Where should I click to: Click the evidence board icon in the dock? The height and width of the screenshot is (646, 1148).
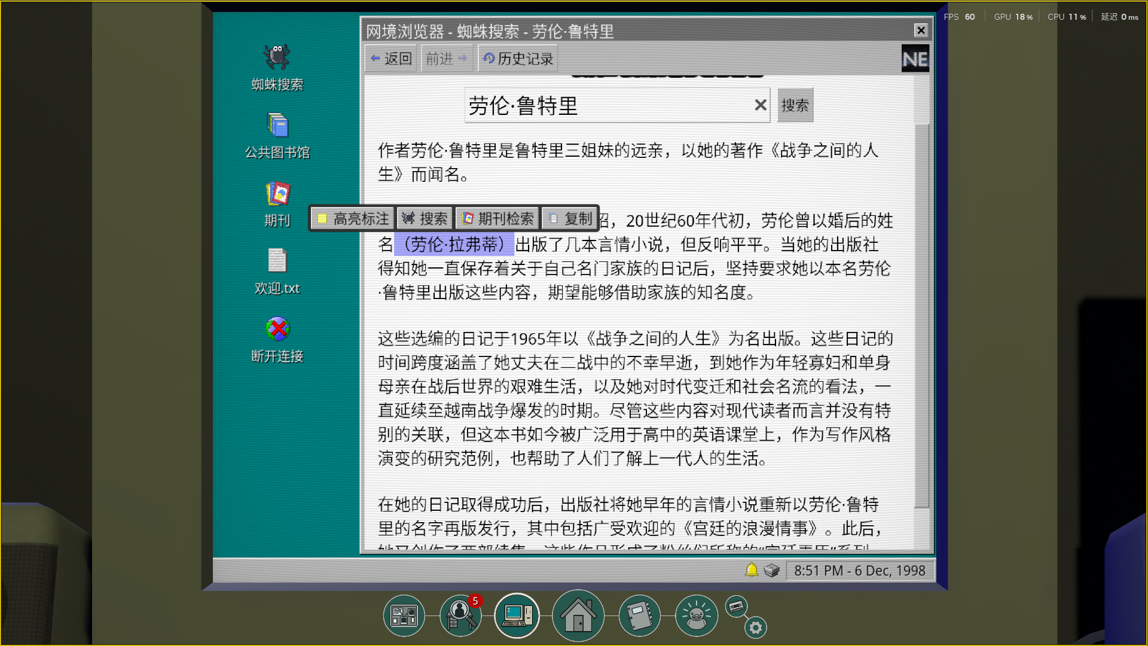tap(404, 615)
